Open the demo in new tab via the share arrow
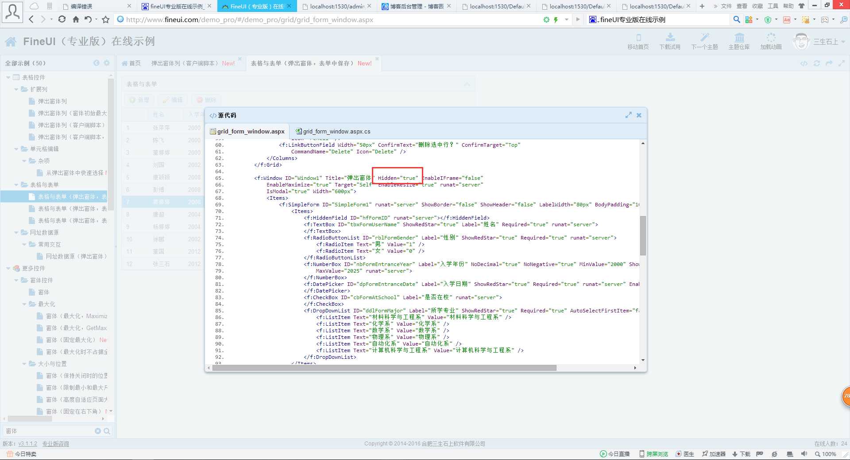Screen dimensions: 850x460 pyautogui.click(x=829, y=63)
